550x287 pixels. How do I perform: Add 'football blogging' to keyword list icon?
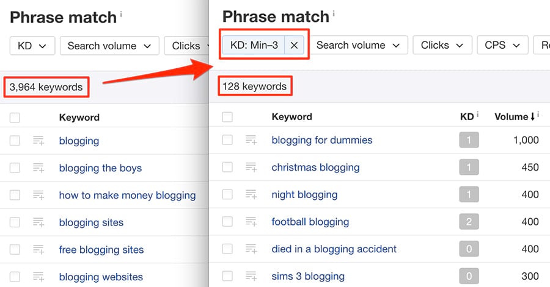(x=251, y=222)
